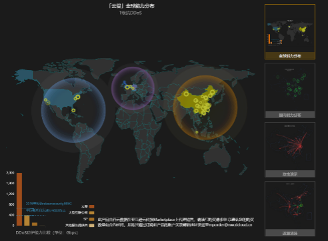This screenshot has height=241, width=328.
Task: Click the blue North America coverage circle
Action: 73,111
